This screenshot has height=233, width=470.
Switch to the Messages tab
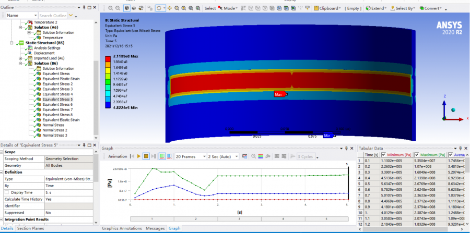(x=156, y=228)
